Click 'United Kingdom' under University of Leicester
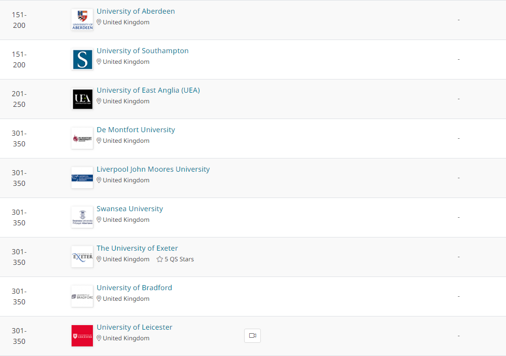Viewport: 506px width, 356px height. tap(126, 338)
